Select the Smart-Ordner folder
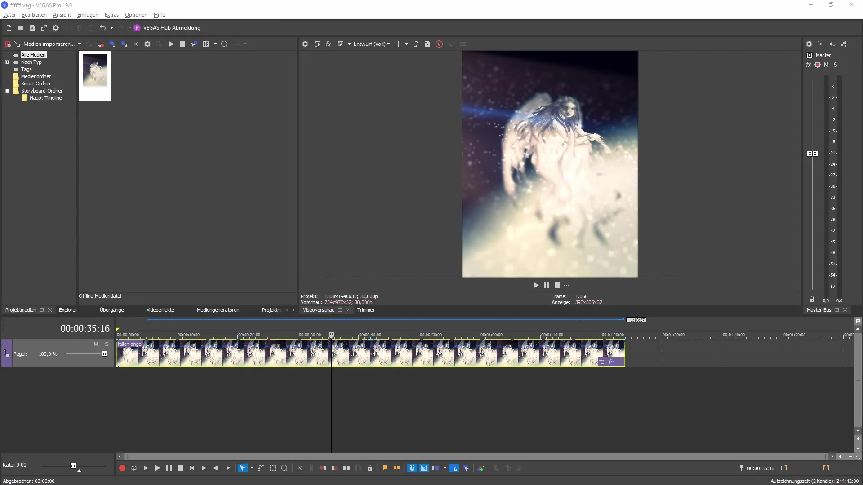 point(36,84)
